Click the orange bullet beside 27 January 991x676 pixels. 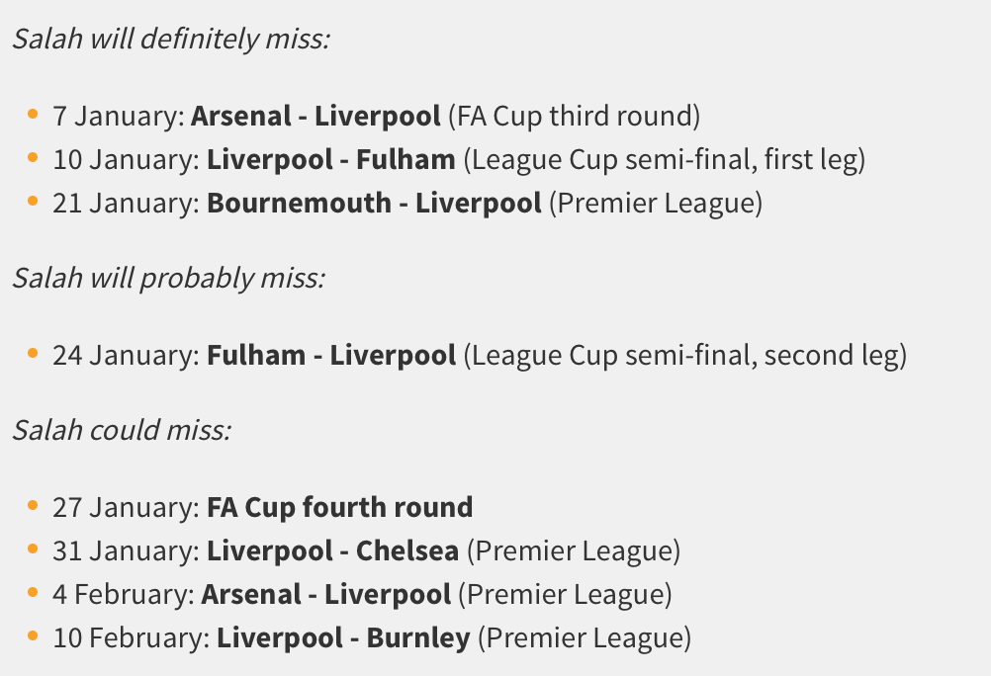pyautogui.click(x=33, y=505)
